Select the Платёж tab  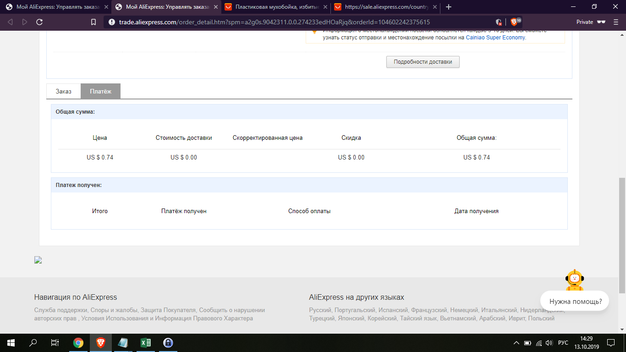100,91
